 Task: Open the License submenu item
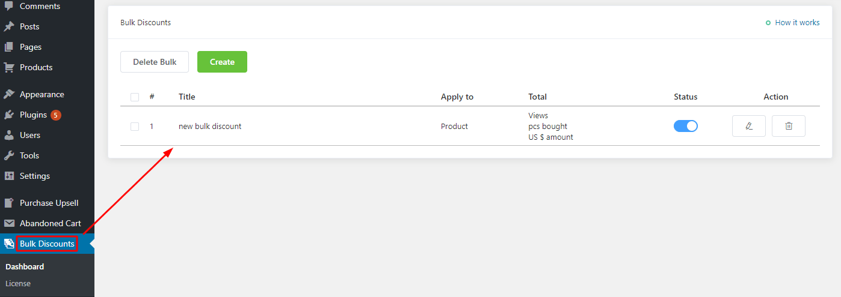click(18, 283)
